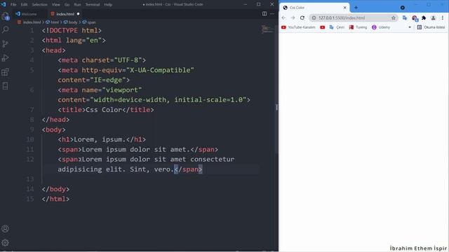This screenshot has width=449, height=252.
Task: Open the Google Translate extension icon
Action: [x=405, y=17]
